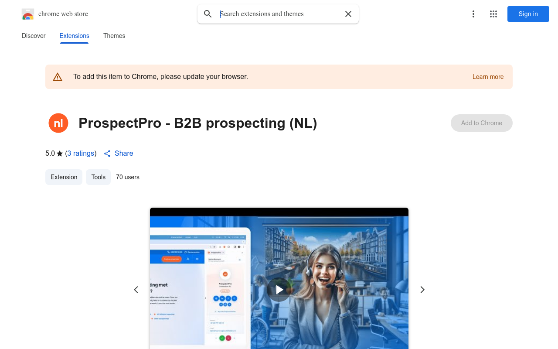This screenshot has height=349, width=558.
Task: Click the 70 users text
Action: click(x=128, y=177)
